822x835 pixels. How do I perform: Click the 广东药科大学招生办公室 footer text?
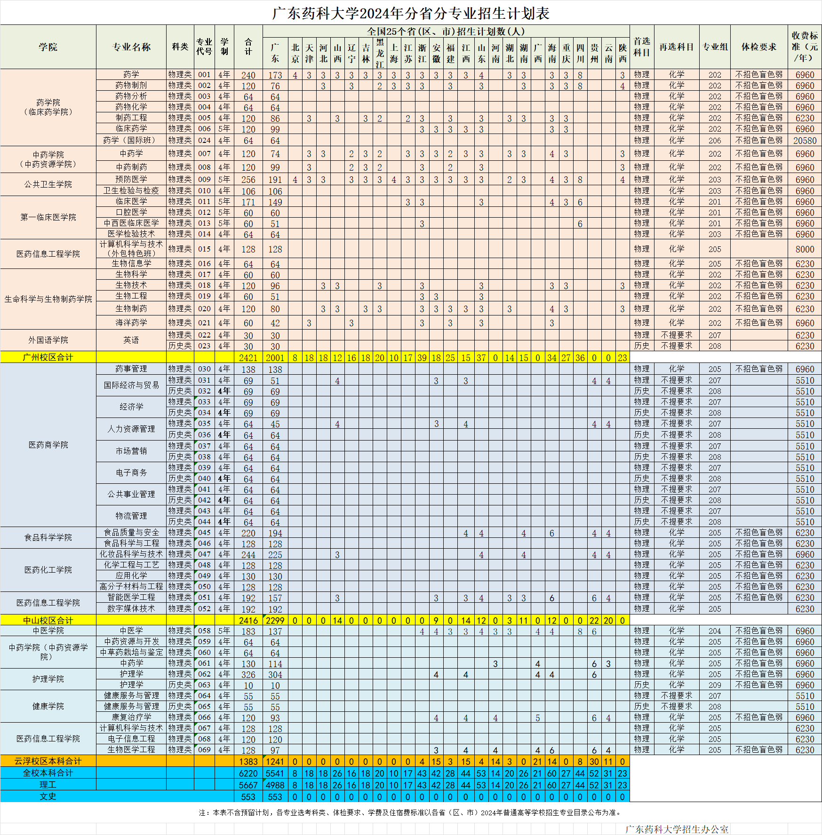click(x=676, y=829)
